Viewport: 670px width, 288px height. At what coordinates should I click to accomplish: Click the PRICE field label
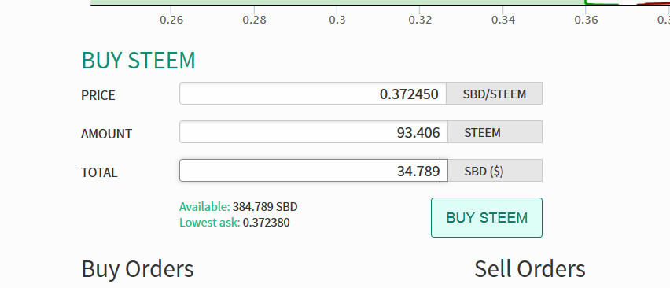point(98,95)
